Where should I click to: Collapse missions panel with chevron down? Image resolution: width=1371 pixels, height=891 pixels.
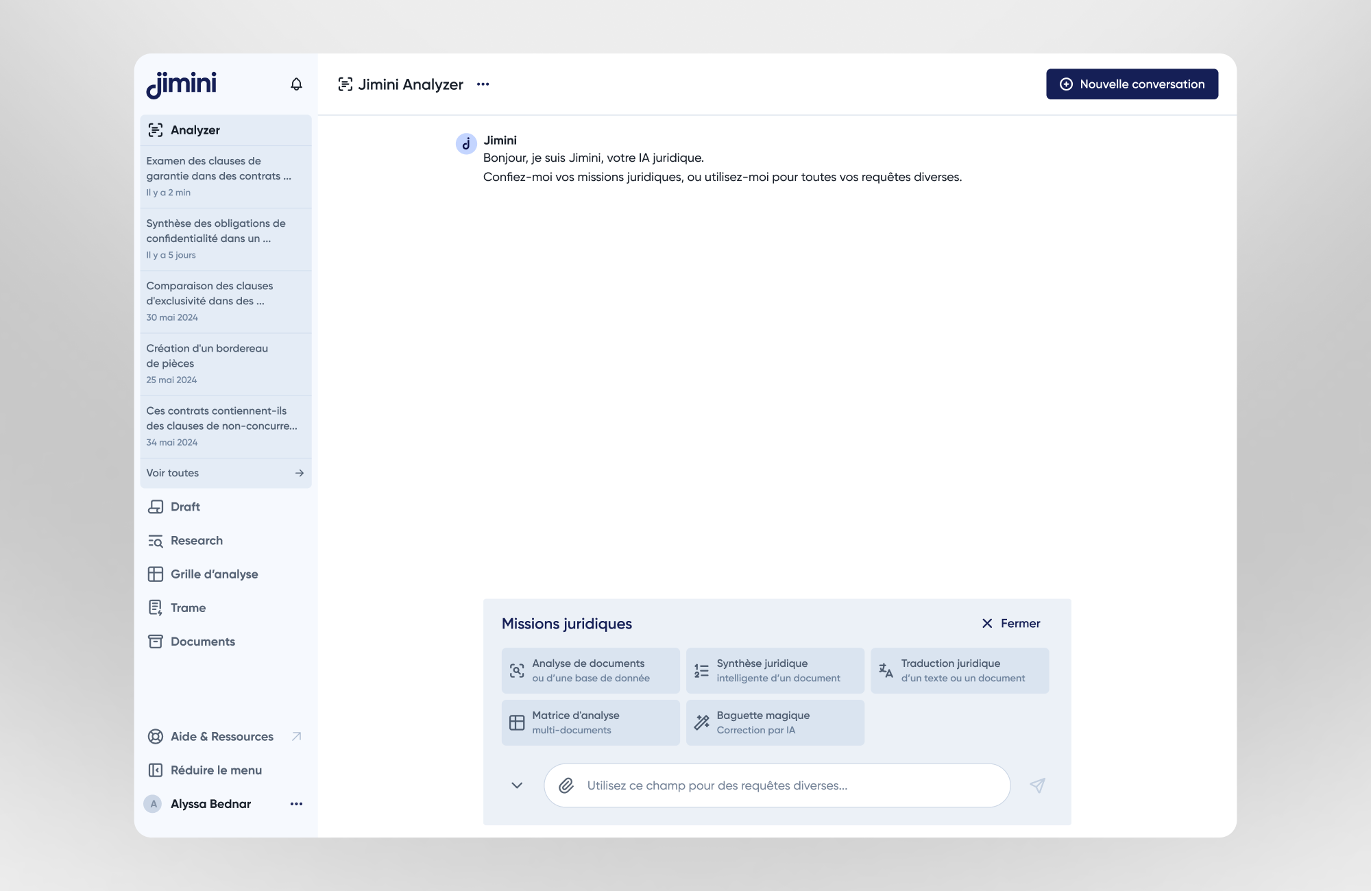point(517,785)
